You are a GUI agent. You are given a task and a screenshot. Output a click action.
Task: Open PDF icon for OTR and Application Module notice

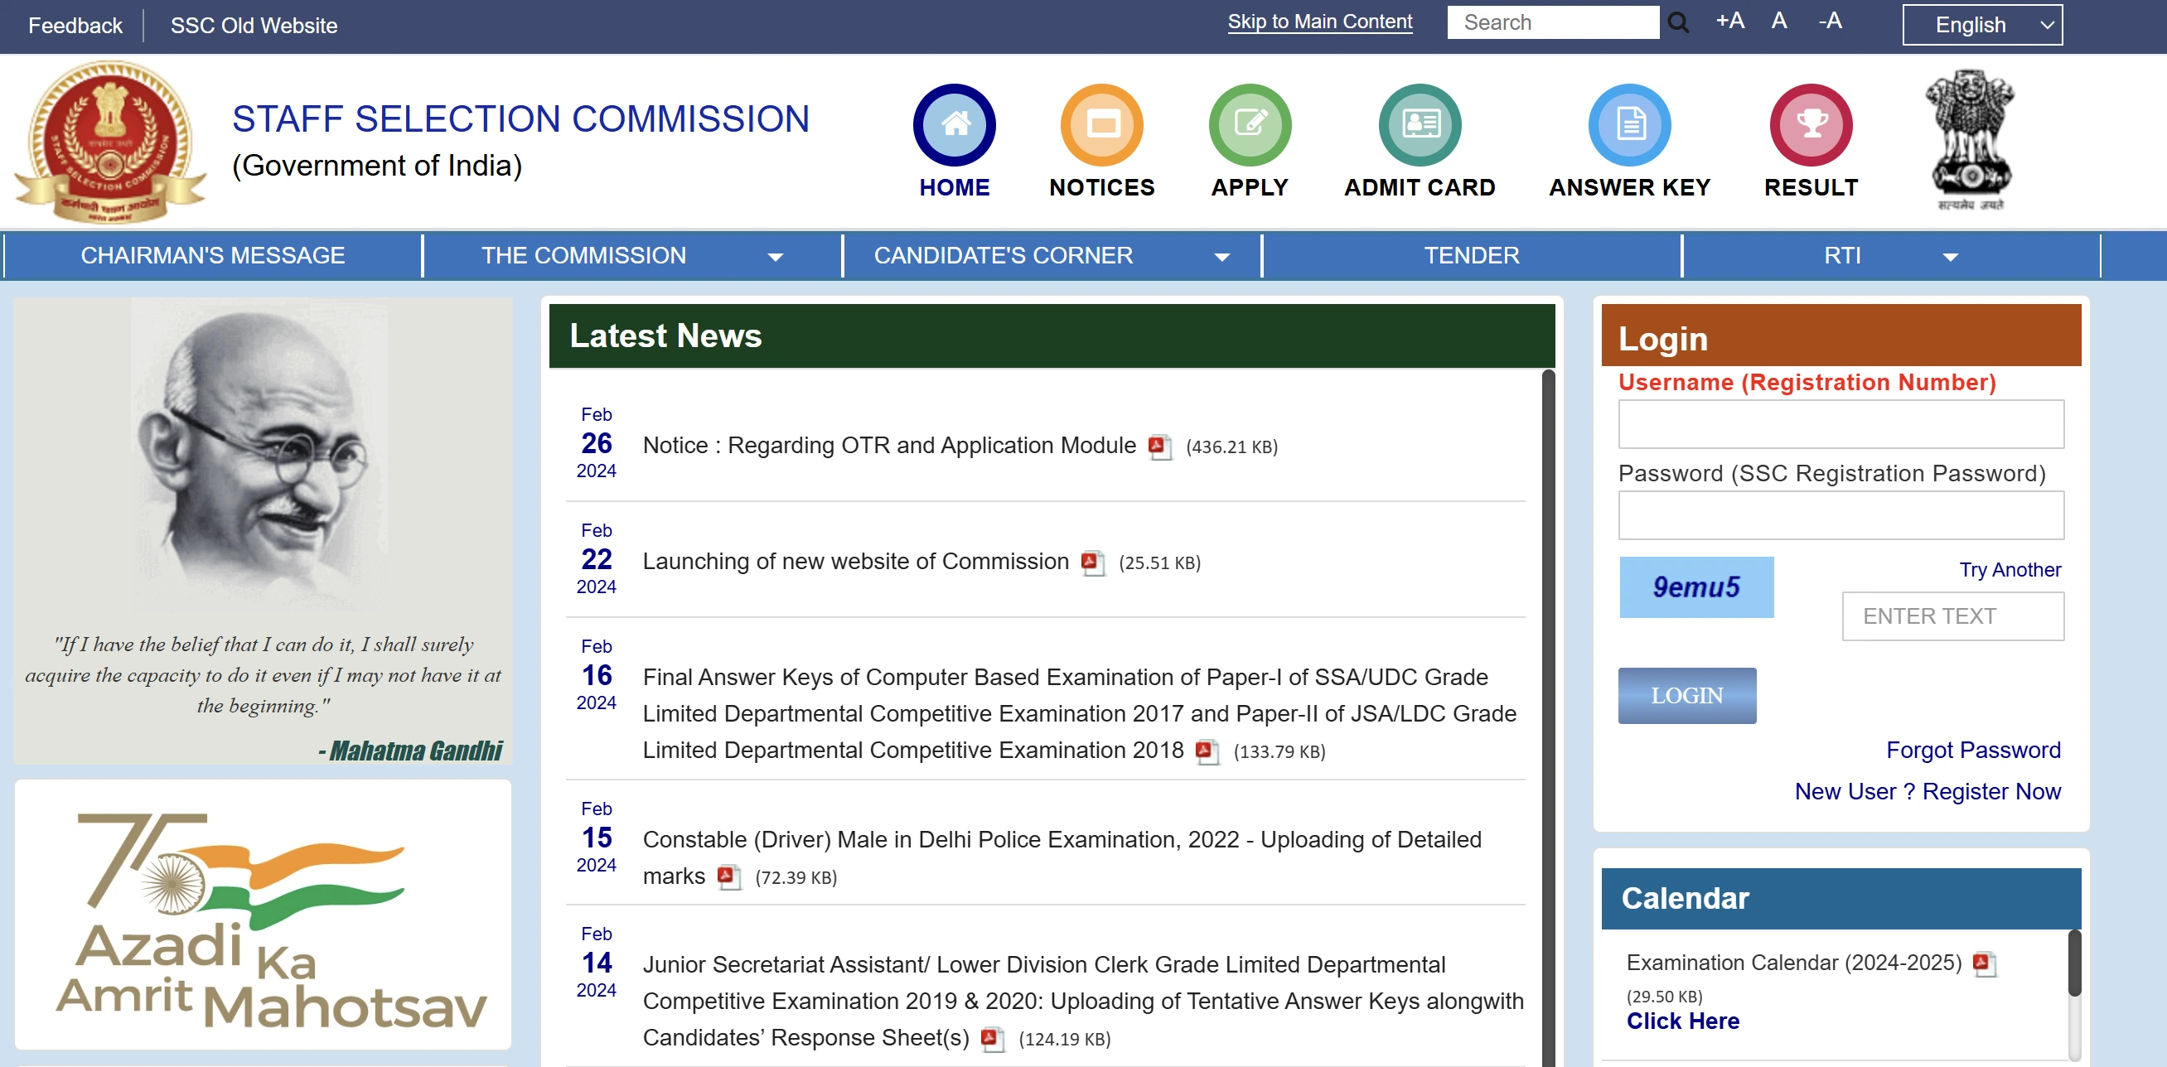coord(1159,446)
